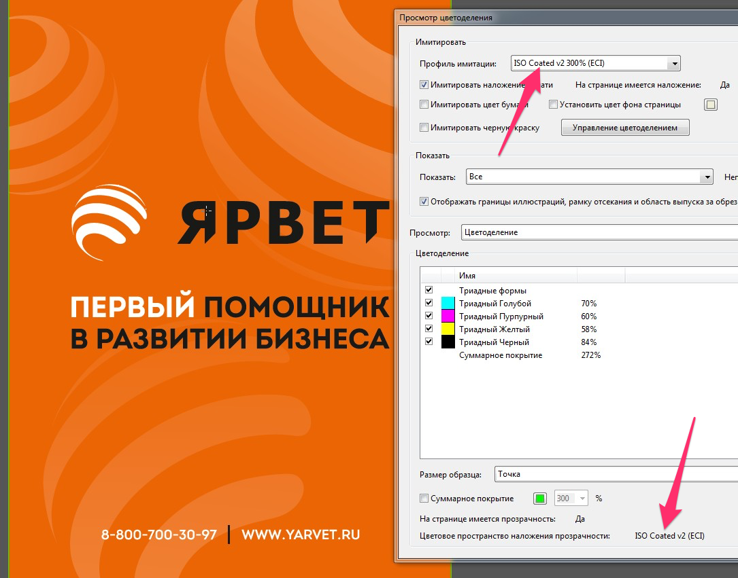The width and height of the screenshot is (738, 578).
Task: Click the 70% cyan value
Action: click(x=589, y=304)
